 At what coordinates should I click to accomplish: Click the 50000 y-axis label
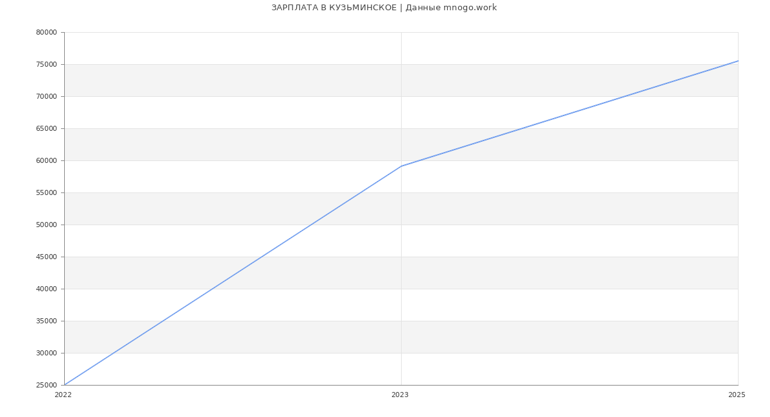[46, 225]
